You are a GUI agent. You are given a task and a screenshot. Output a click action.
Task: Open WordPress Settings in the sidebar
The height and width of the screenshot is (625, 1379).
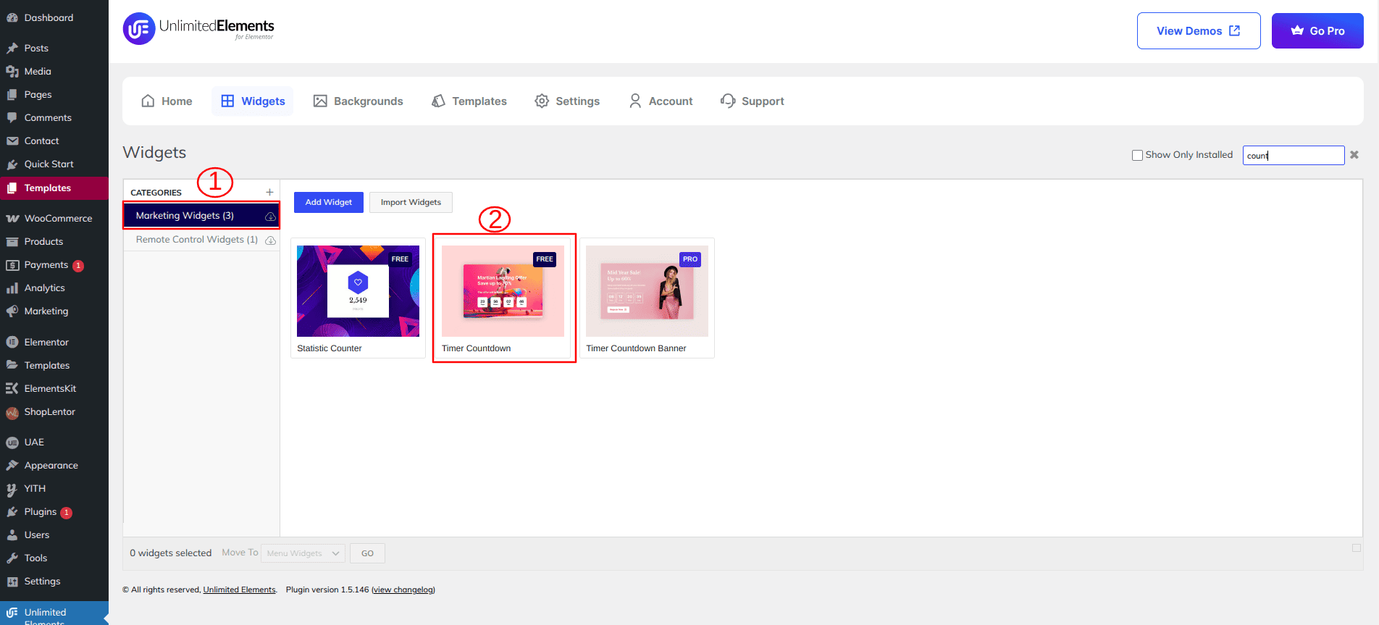pyautogui.click(x=54, y=581)
